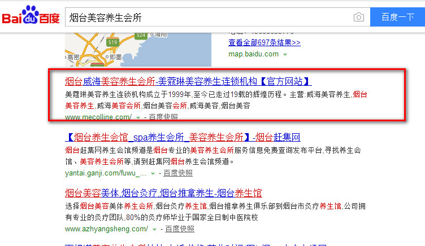Open the 烟台赶集网 养生会馆 result title
425x246 pixels.
pyautogui.click(x=183, y=137)
